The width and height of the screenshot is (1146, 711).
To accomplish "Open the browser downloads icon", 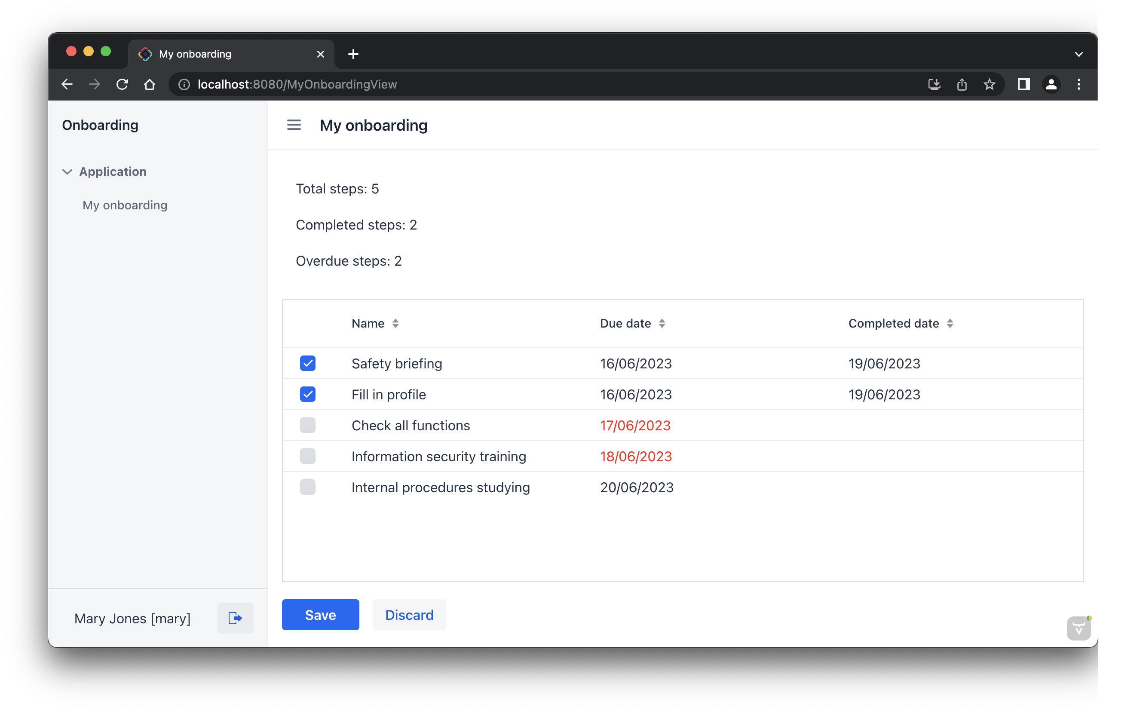I will (x=934, y=85).
